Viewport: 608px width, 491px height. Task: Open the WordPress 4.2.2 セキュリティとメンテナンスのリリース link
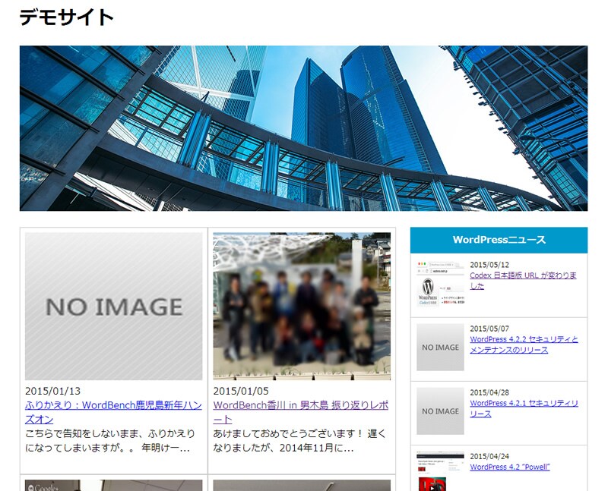click(524, 345)
